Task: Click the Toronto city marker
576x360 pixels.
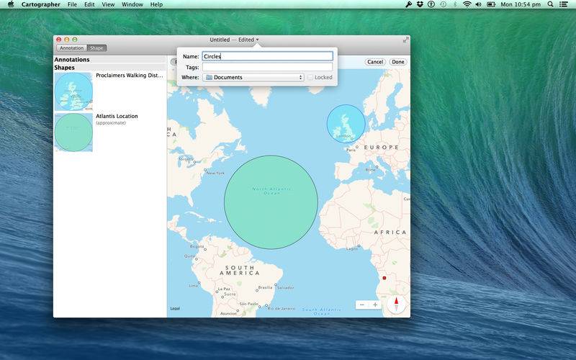Action: pos(194,162)
